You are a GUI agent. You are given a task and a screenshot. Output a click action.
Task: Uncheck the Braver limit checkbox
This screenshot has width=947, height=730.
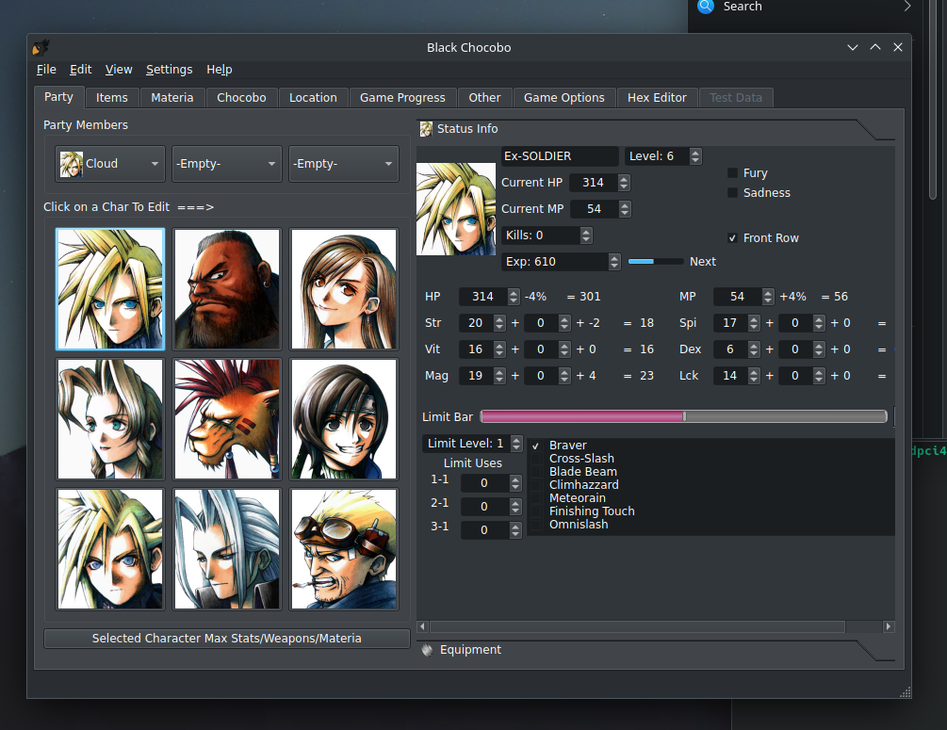point(536,446)
